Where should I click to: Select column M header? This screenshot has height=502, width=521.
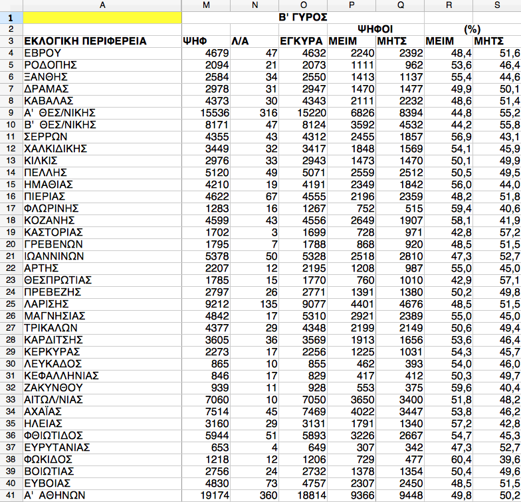pos(206,5)
